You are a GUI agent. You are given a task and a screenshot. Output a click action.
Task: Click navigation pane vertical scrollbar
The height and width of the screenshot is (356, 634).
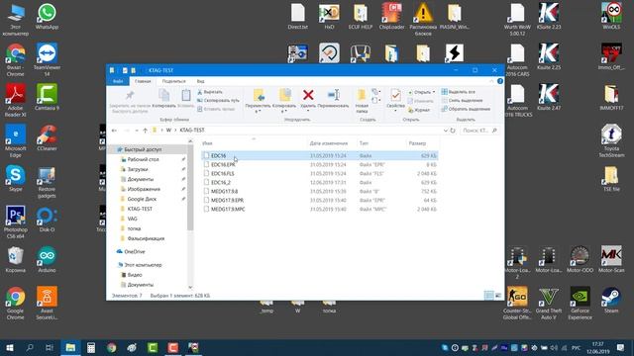click(190, 188)
